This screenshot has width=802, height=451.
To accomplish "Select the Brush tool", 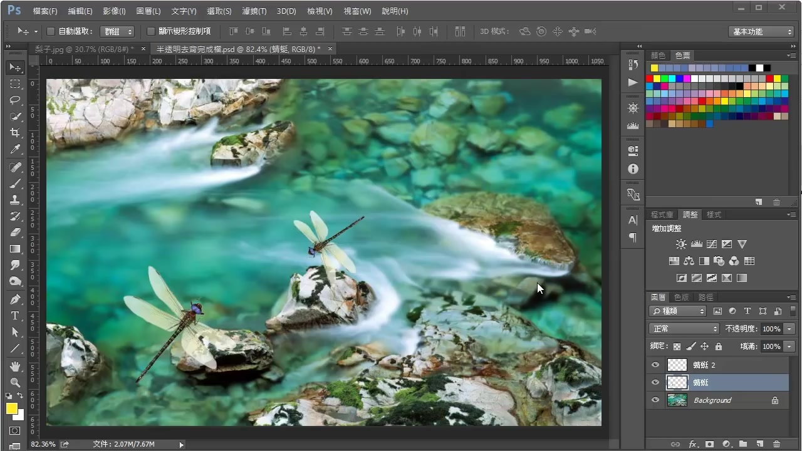I will click(x=16, y=184).
